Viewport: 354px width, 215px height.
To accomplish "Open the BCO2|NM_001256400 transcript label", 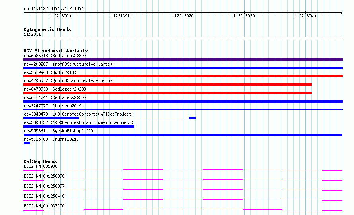I will (x=44, y=196).
